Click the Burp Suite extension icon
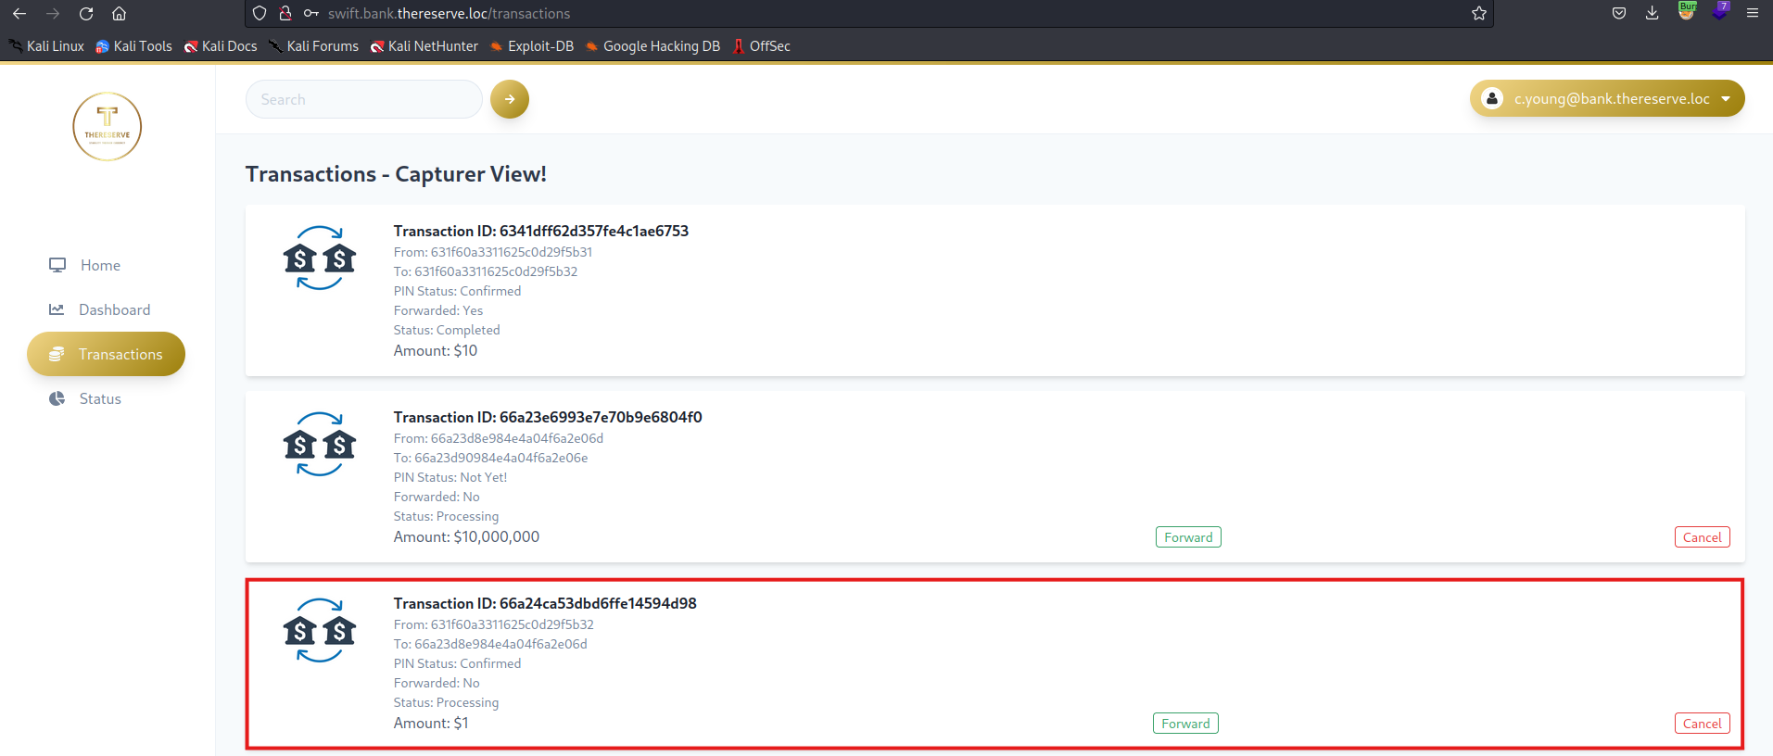The width and height of the screenshot is (1773, 756). tap(1686, 12)
